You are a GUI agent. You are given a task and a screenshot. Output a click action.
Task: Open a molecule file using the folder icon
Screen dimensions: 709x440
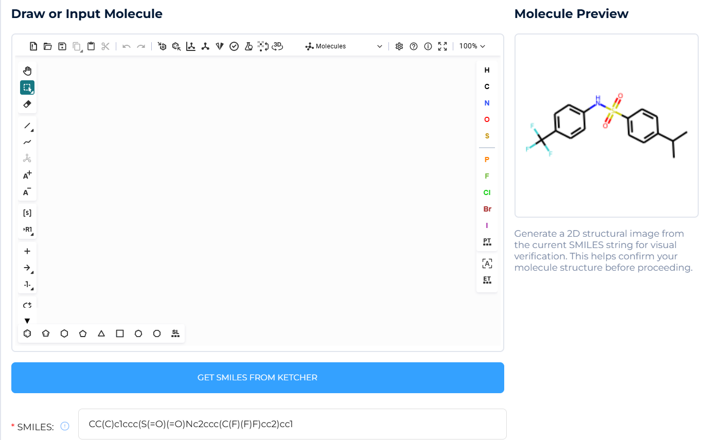[x=47, y=46]
